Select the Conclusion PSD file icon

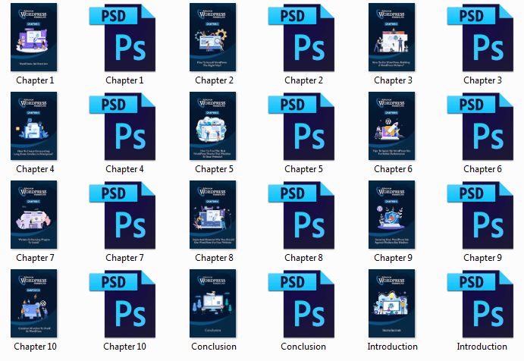point(302,304)
